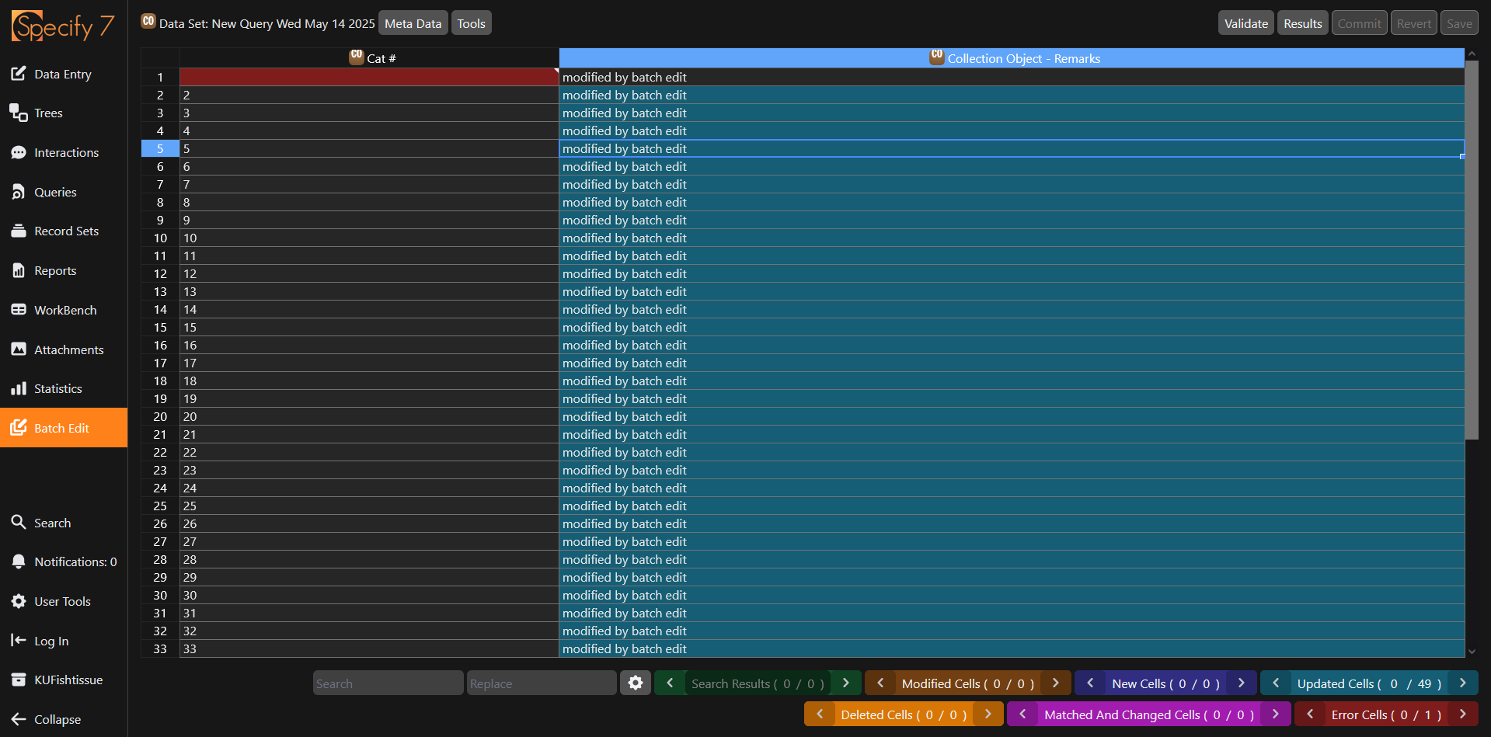The image size is (1491, 737).
Task: Click the Specify 7 logo
Action: pos(63,26)
